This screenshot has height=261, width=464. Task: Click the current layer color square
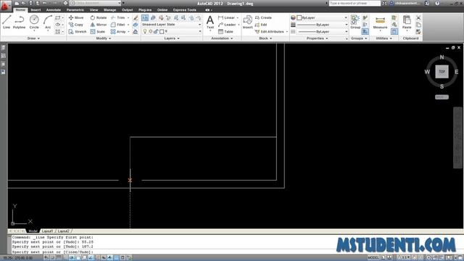162,31
